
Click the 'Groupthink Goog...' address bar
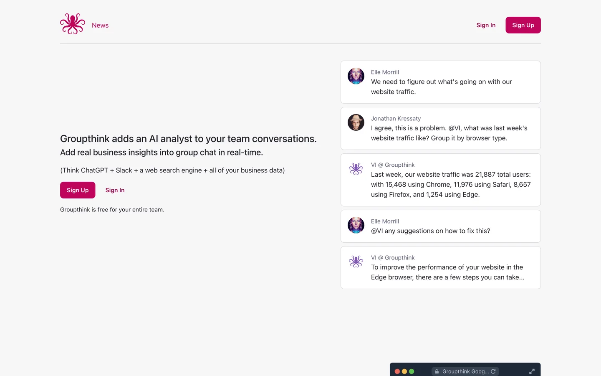(x=465, y=371)
